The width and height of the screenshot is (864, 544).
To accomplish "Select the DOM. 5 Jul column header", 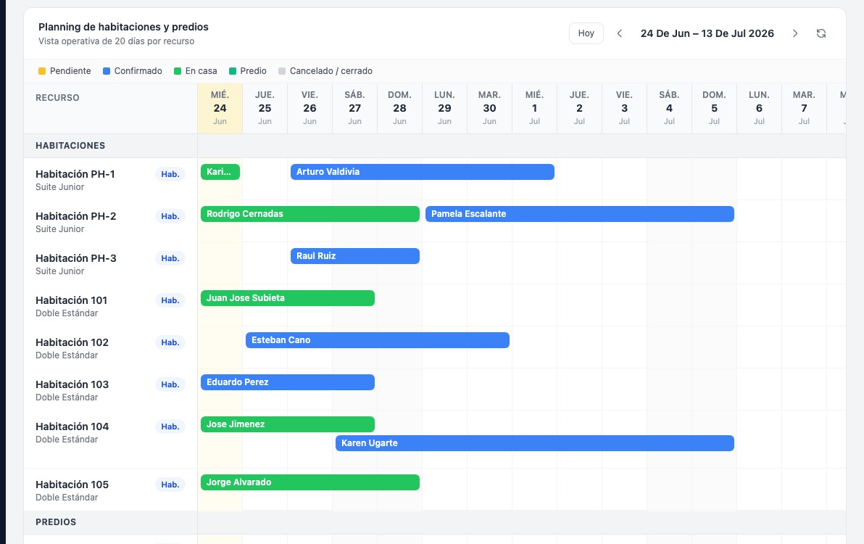I will tap(714, 108).
